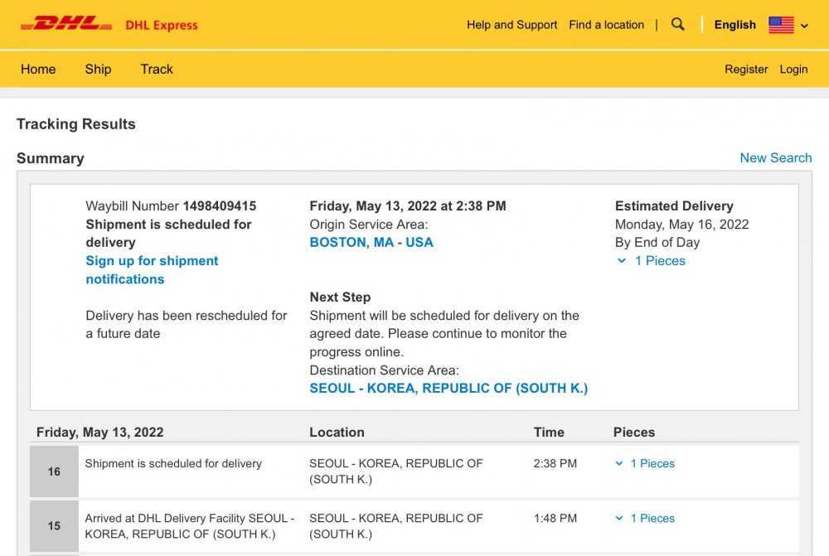The height and width of the screenshot is (556, 829).
Task: Click the DHL logo
Action: (66, 24)
